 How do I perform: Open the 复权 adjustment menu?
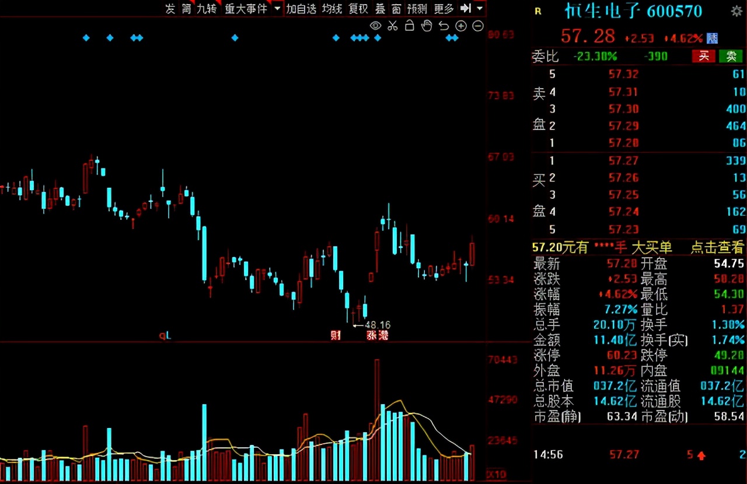click(358, 9)
